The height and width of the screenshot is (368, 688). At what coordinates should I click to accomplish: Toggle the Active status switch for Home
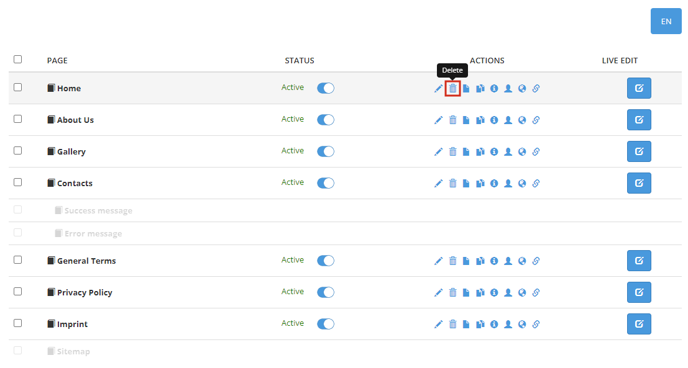[325, 88]
